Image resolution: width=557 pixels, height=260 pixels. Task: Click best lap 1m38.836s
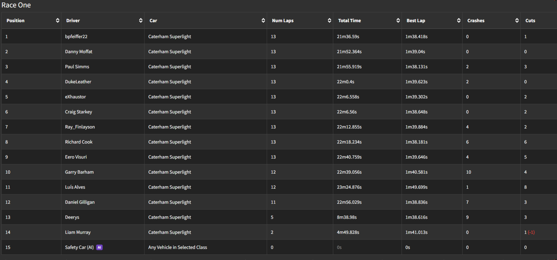click(416, 202)
